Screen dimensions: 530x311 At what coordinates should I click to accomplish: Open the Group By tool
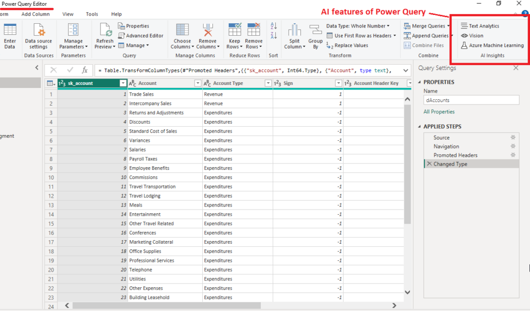click(x=315, y=34)
